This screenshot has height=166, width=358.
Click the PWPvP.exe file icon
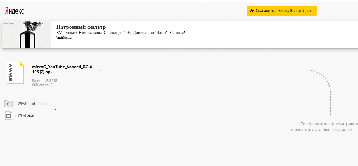pyautogui.click(x=9, y=115)
